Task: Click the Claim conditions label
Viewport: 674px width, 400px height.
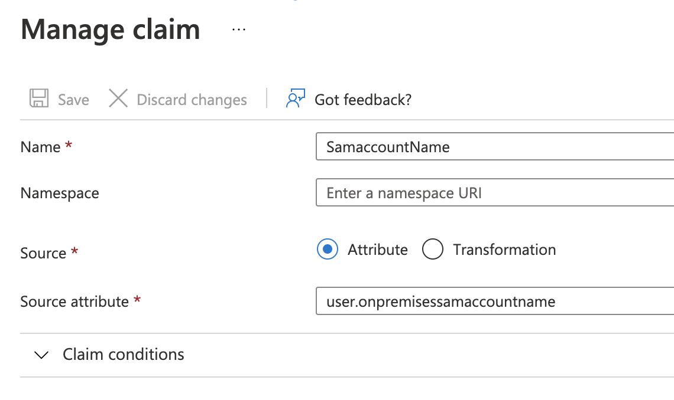Action: [123, 355]
